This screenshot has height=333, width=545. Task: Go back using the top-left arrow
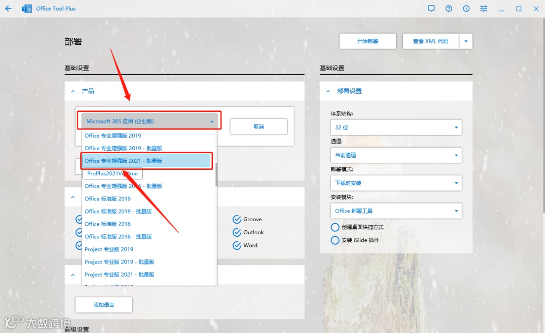pos(9,9)
